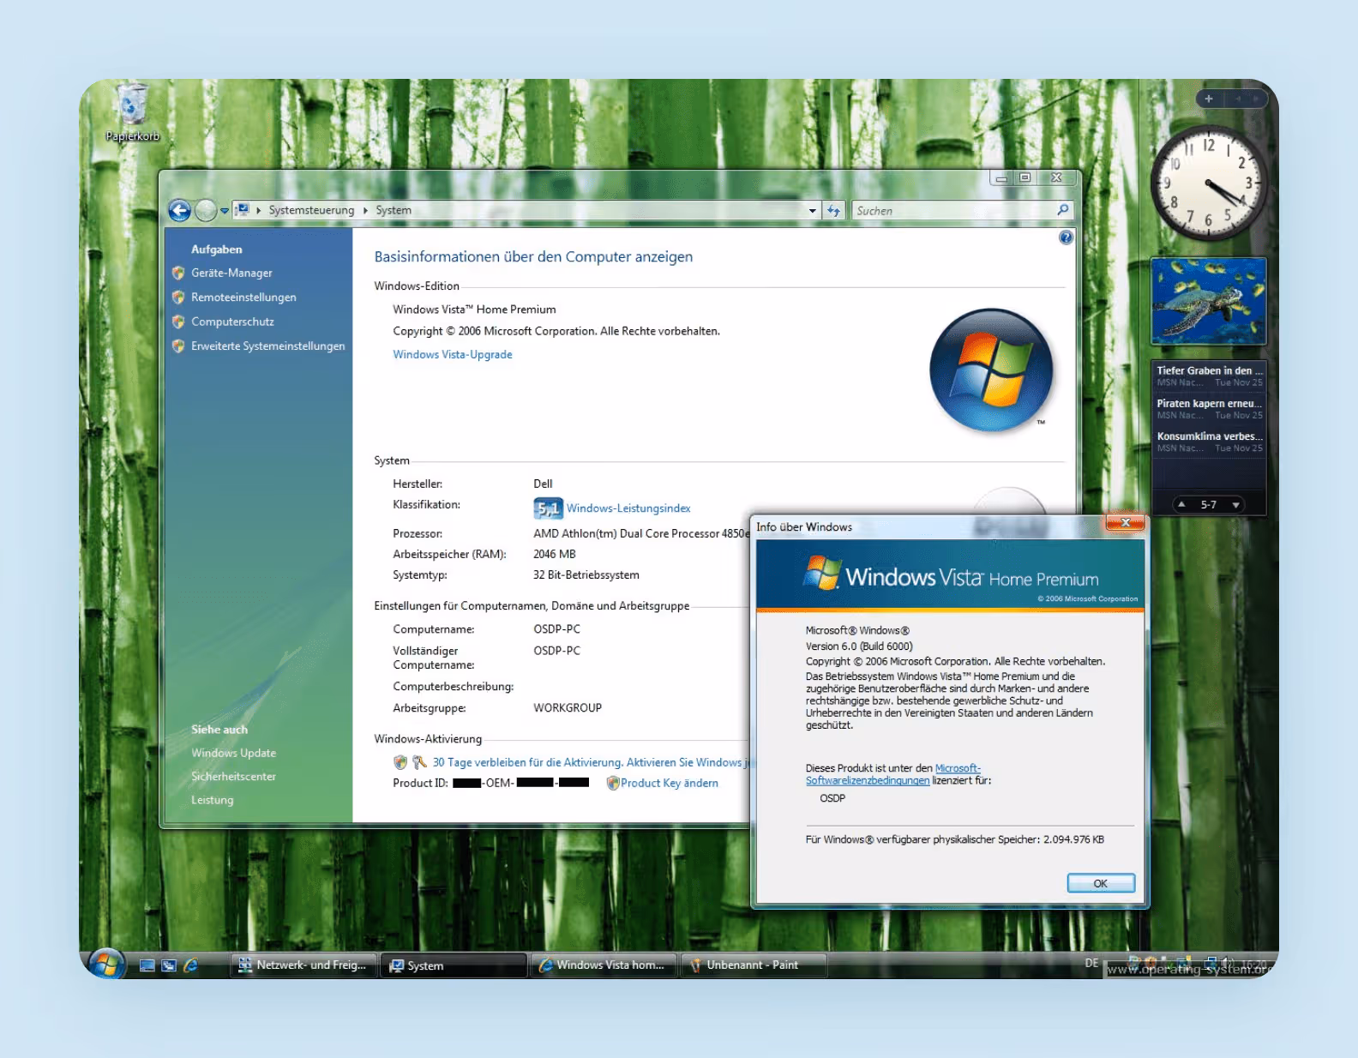Viewport: 1358px width, 1058px height.
Task: Click the Back arrow in System window
Action: tap(179, 210)
